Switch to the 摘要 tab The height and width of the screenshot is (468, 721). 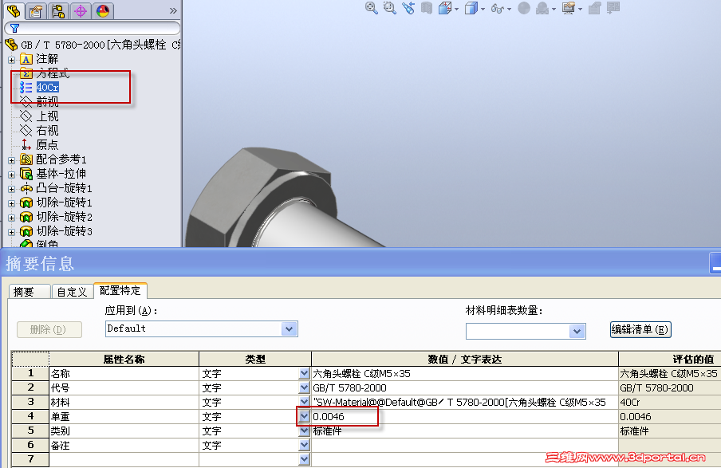29,292
